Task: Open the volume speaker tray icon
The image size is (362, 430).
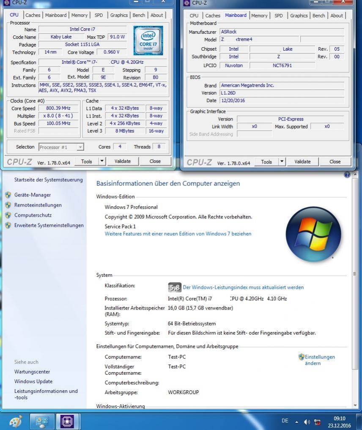Action: (x=307, y=422)
